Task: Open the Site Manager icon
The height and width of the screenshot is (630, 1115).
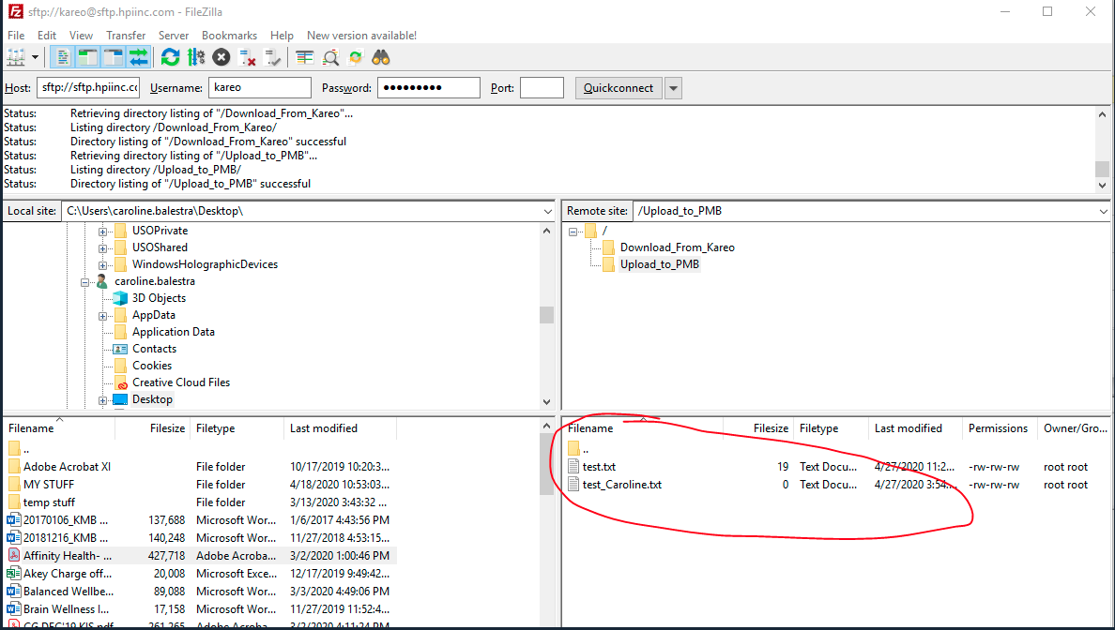Action: 16,57
